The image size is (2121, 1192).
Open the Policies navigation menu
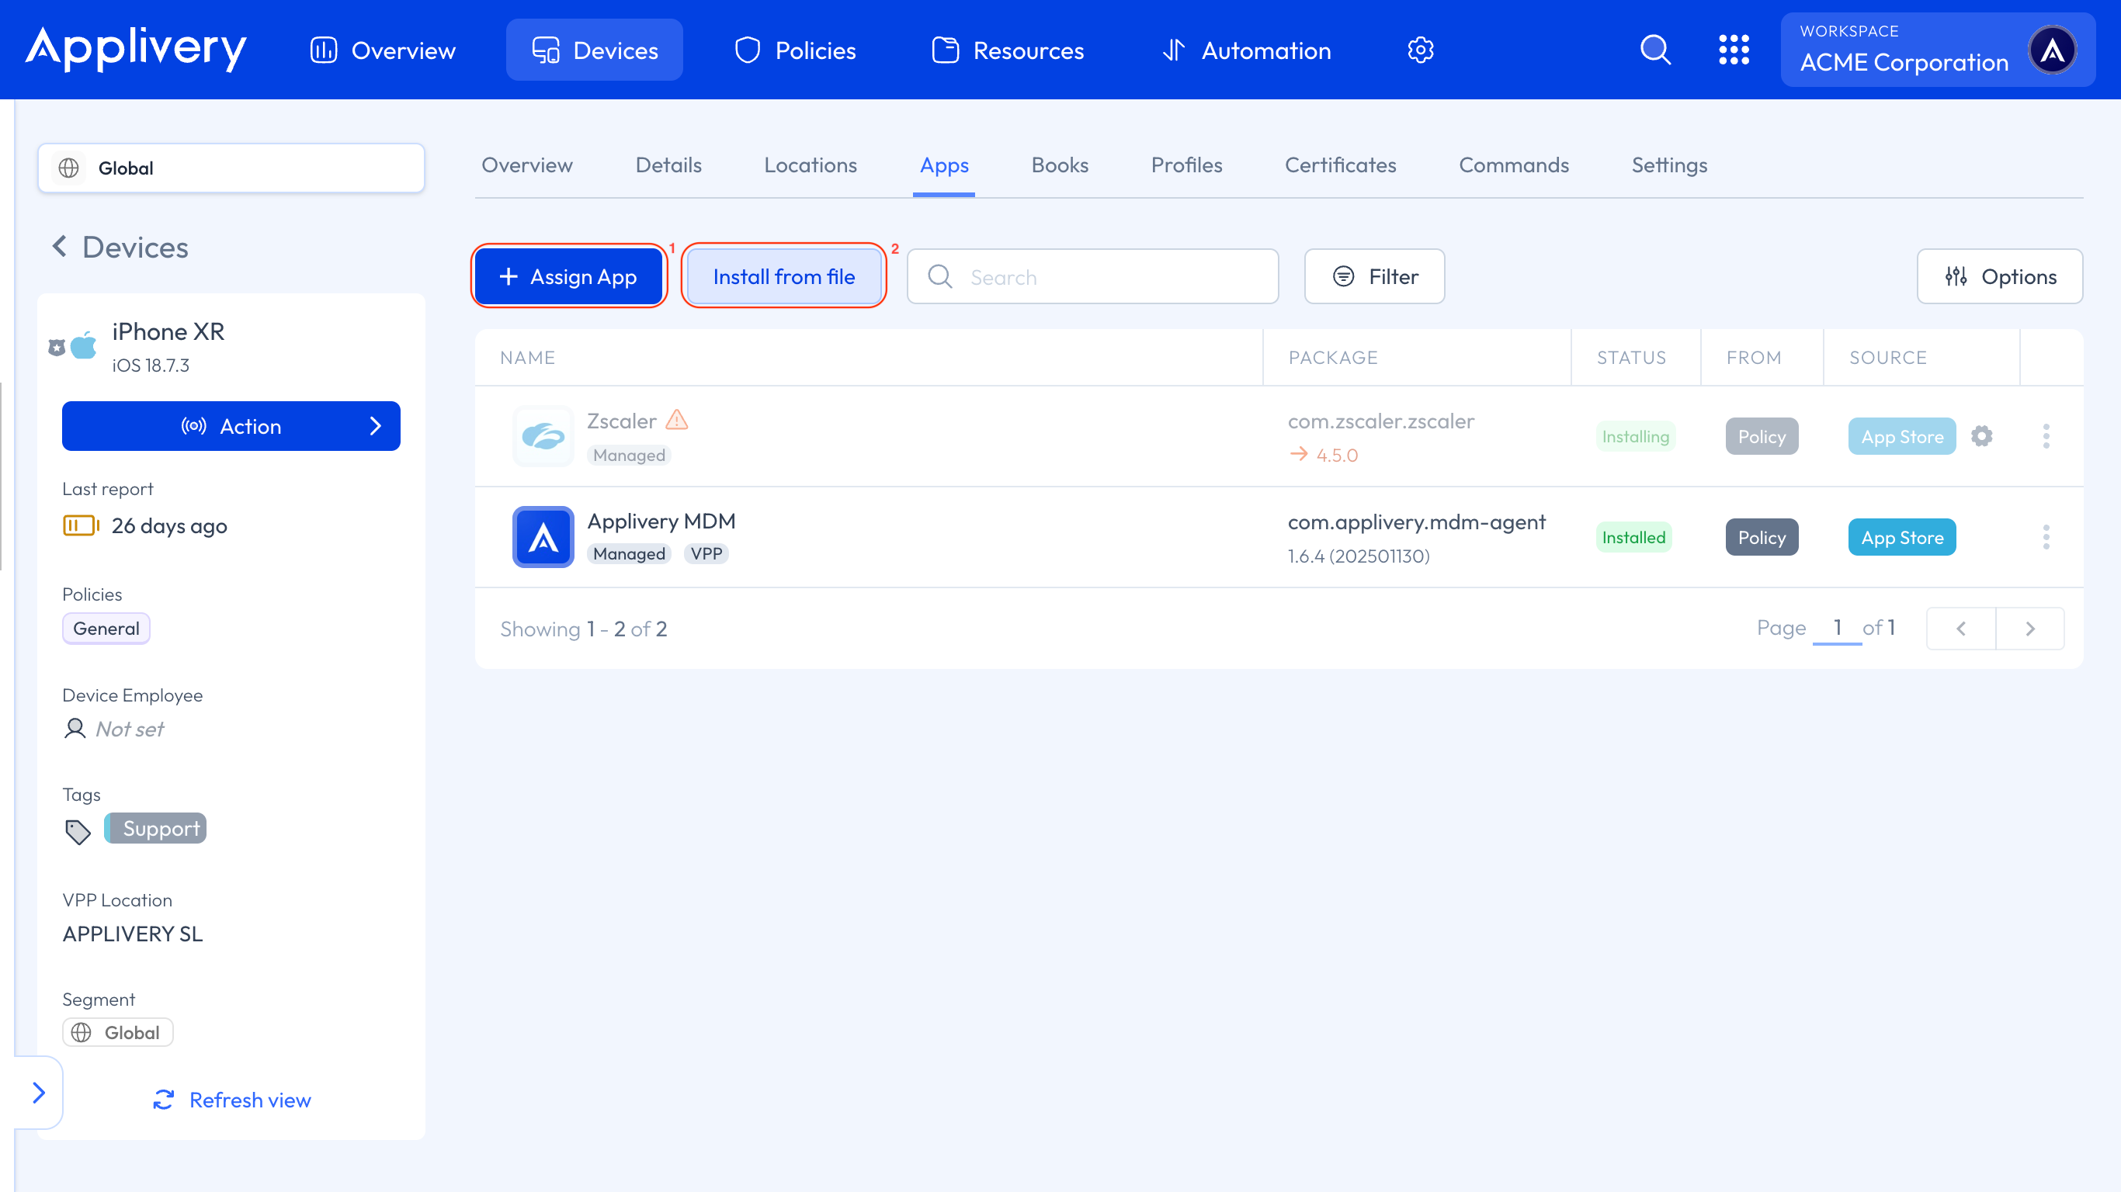(x=795, y=50)
